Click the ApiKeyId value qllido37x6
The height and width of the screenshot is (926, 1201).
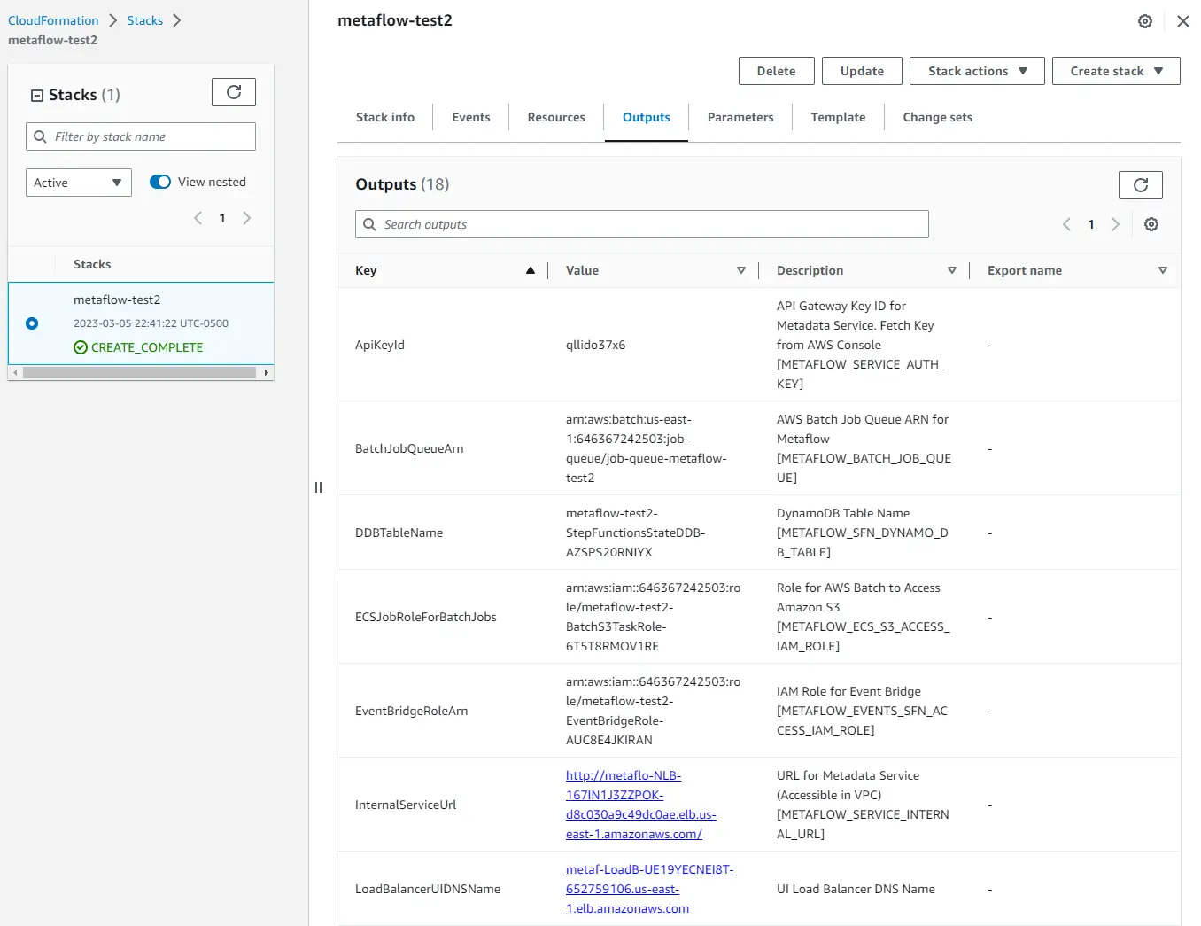[x=596, y=345]
